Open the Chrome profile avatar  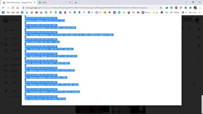[195, 8]
